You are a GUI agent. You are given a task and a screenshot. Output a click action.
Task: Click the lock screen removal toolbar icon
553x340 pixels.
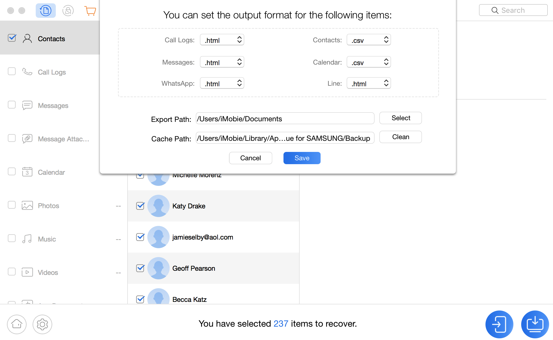click(68, 11)
